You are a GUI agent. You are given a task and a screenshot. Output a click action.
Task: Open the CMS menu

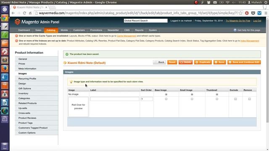pyautogui.click(x=127, y=30)
